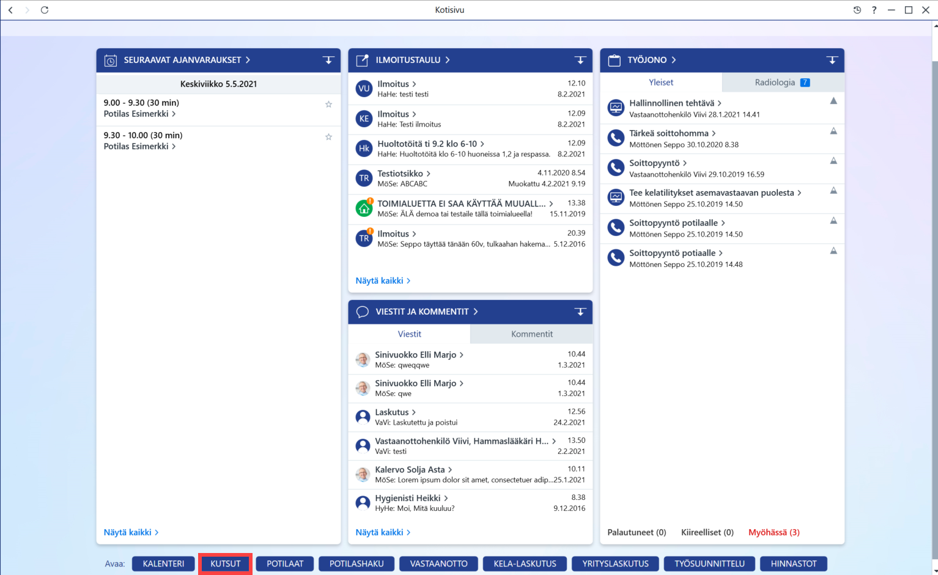Screen dimensions: 938x575
Task: Click the calendar clock icon beside Seuraavat ajanvaraukset
Action: [111, 60]
